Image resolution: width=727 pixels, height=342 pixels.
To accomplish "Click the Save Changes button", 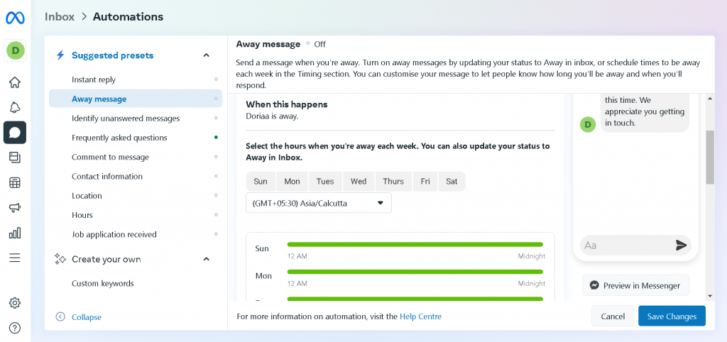I will 671,316.
